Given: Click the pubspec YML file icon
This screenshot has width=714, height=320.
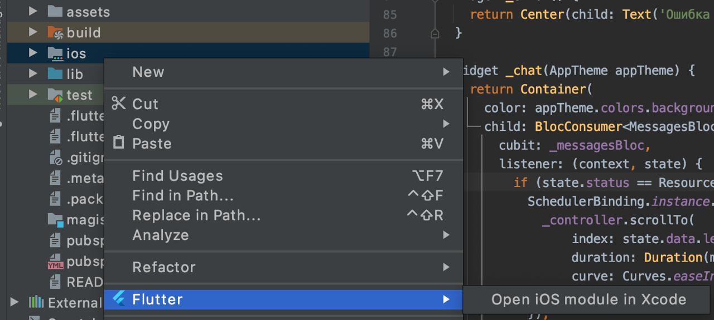Looking at the screenshot, I should (55, 262).
